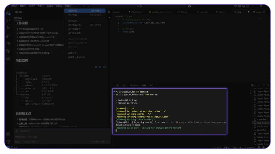Select the node backend terminal entry
This screenshot has height=154, width=275.
click(x=261, y=123)
